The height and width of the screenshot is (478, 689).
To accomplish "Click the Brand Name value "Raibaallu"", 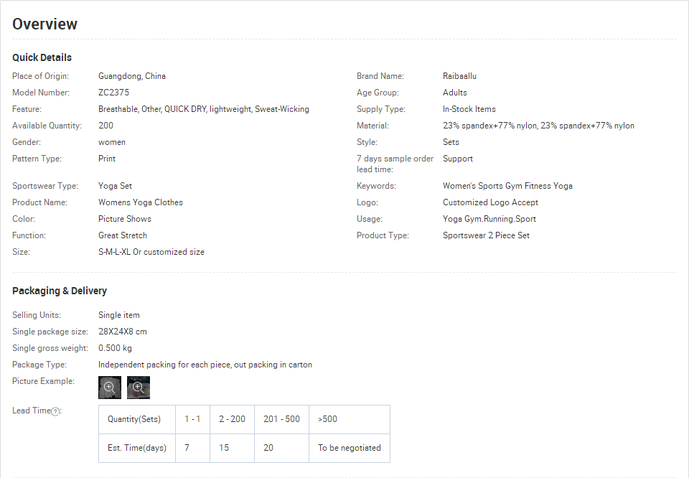I will pyautogui.click(x=459, y=76).
